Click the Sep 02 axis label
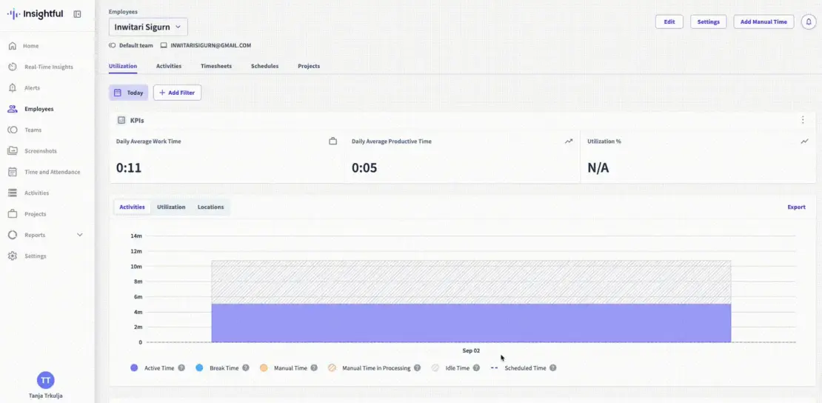 click(471, 350)
